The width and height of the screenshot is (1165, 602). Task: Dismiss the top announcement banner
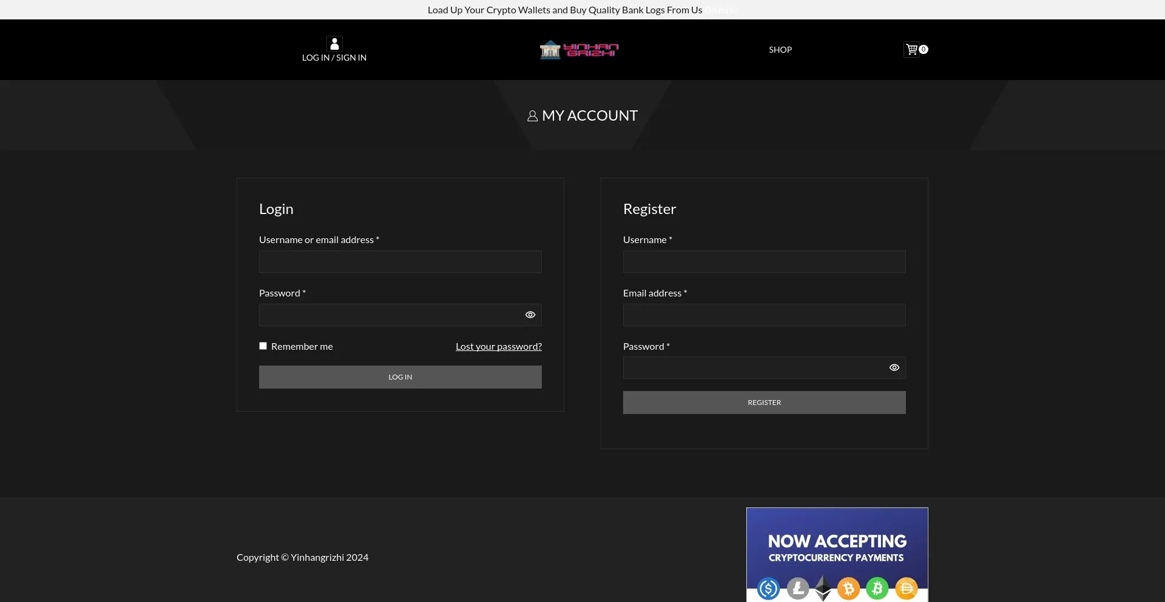tap(721, 10)
